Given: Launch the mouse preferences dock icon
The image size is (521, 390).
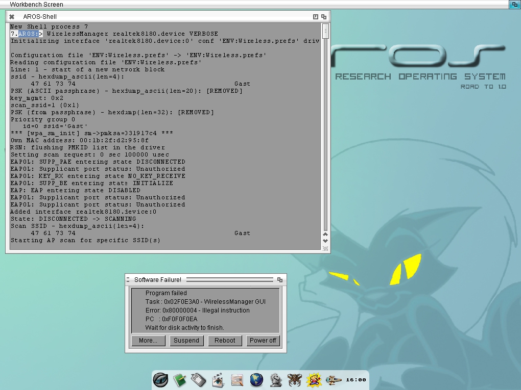Looking at the screenshot, I should tap(198, 380).
